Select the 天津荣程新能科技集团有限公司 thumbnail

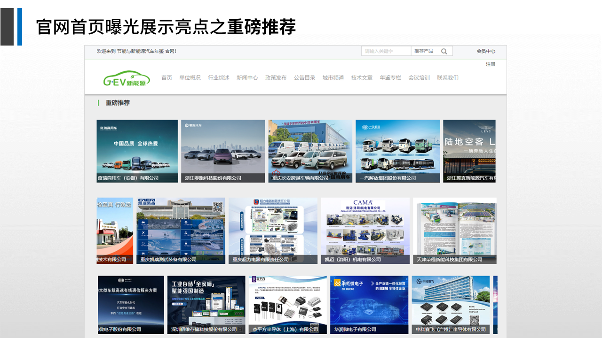click(x=454, y=230)
